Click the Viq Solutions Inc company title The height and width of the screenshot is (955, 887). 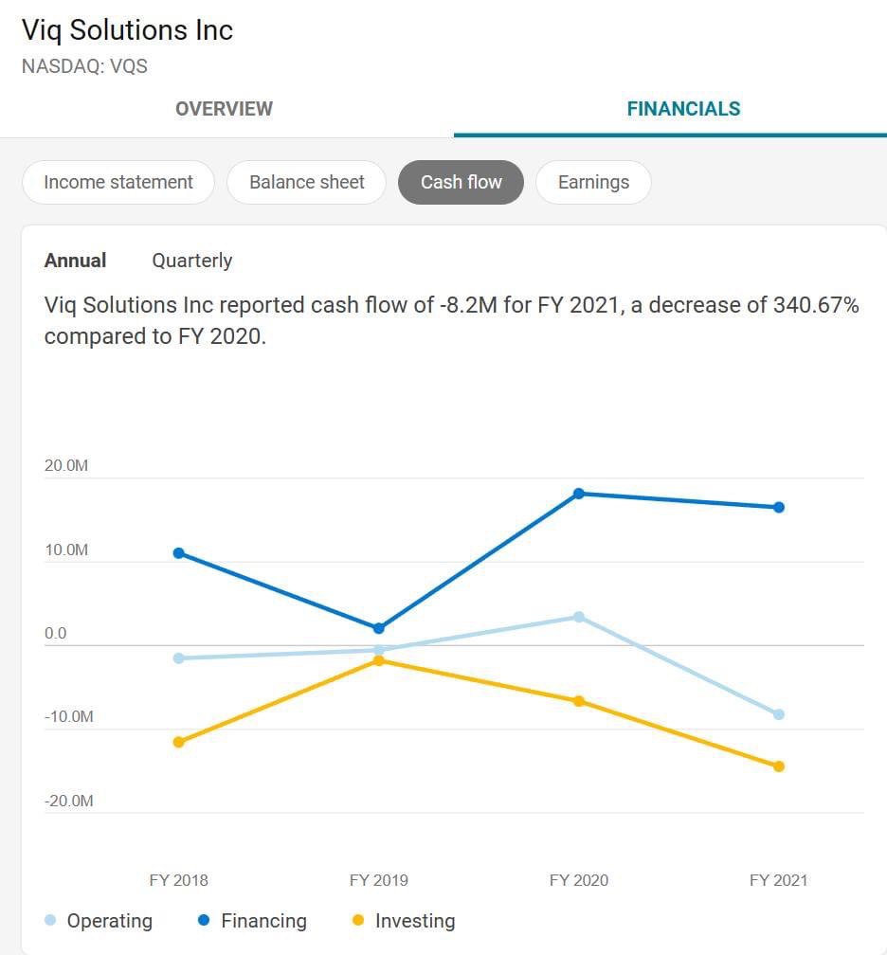[127, 30]
